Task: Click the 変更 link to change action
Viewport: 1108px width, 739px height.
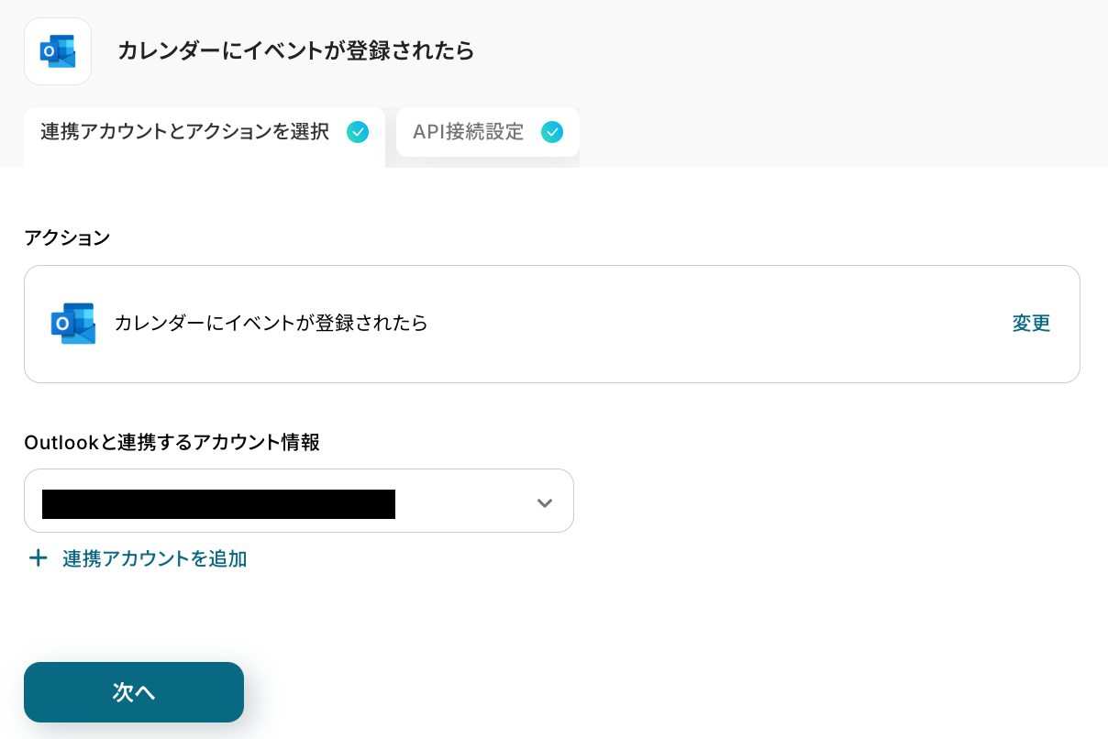Action: [1031, 324]
